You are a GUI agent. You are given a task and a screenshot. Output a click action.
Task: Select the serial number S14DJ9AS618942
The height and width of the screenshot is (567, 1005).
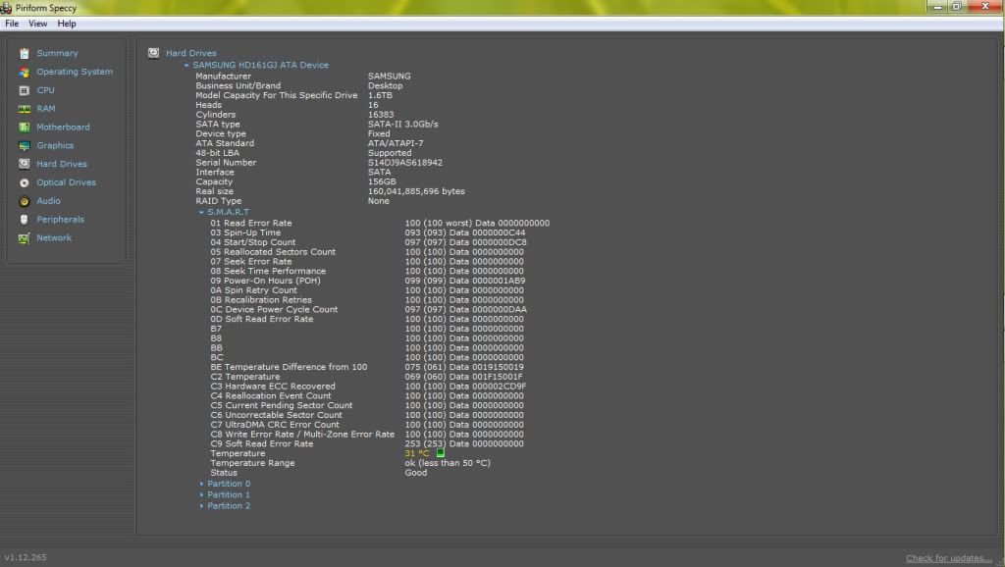coord(405,163)
